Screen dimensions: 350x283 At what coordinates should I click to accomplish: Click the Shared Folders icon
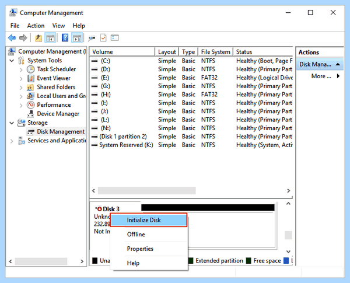pyautogui.click(x=30, y=87)
